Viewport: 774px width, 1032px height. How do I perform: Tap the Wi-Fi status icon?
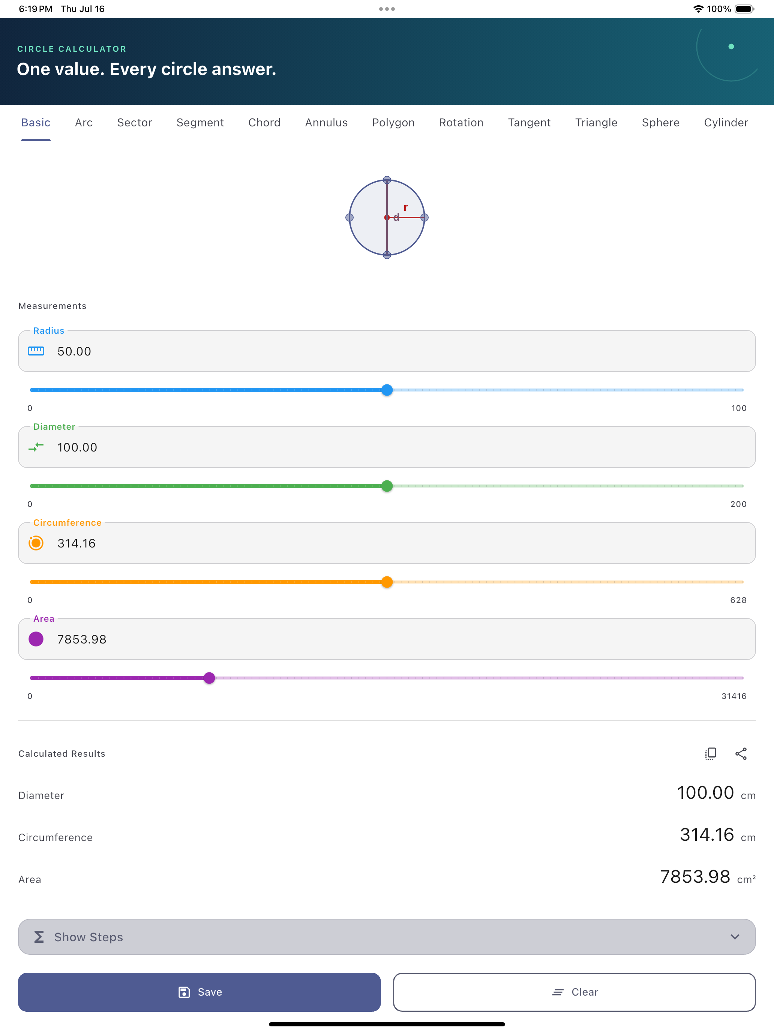point(698,9)
